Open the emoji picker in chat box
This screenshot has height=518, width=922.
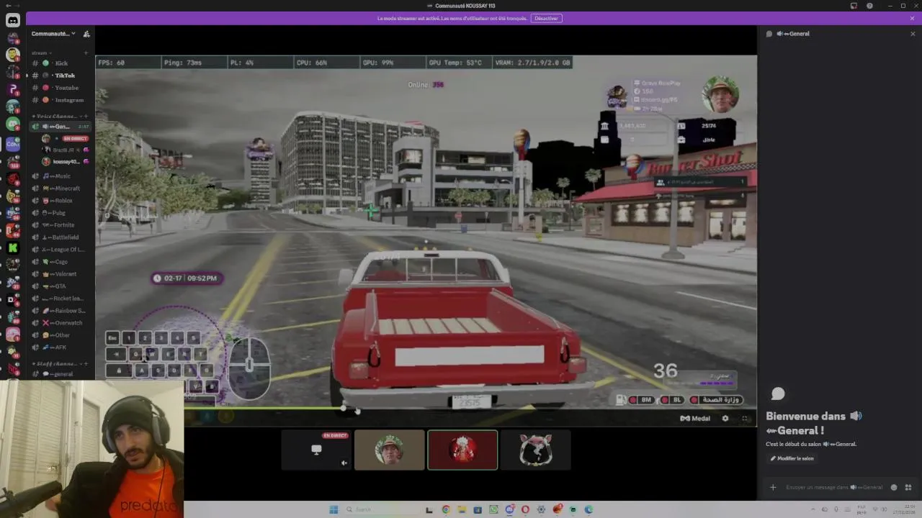[894, 487]
